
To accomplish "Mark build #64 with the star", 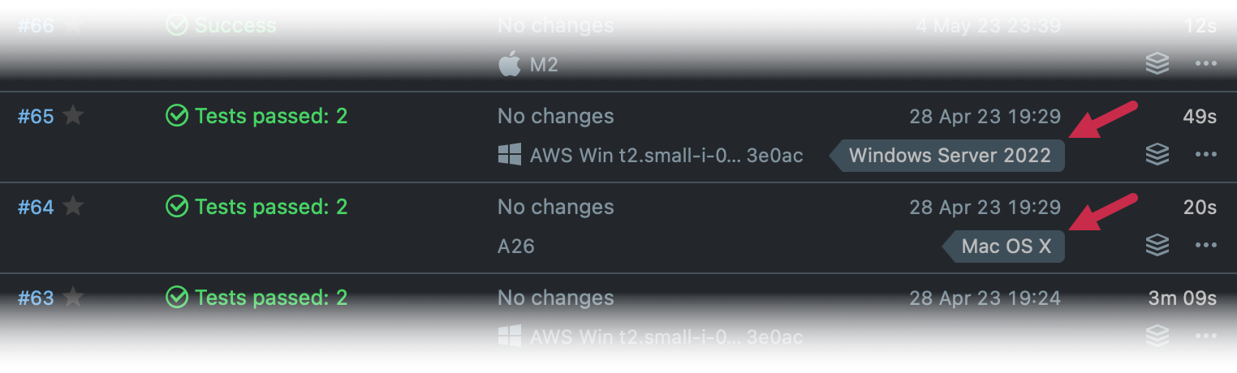I will [73, 207].
